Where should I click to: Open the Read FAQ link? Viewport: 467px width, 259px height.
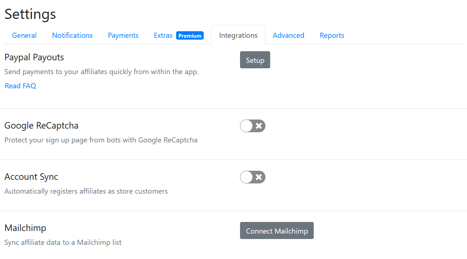pyautogui.click(x=20, y=86)
